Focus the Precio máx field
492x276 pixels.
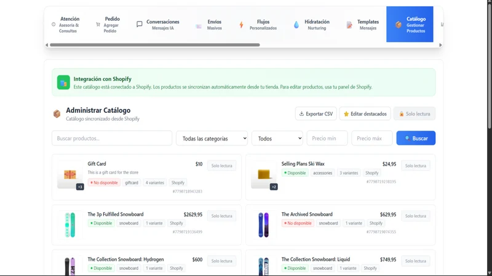[x=372, y=139]
